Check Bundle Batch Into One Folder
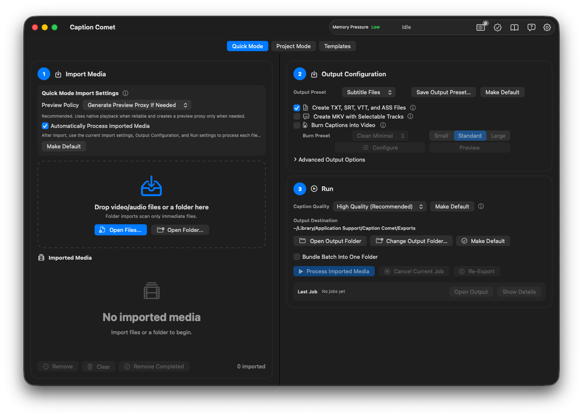 (x=297, y=257)
